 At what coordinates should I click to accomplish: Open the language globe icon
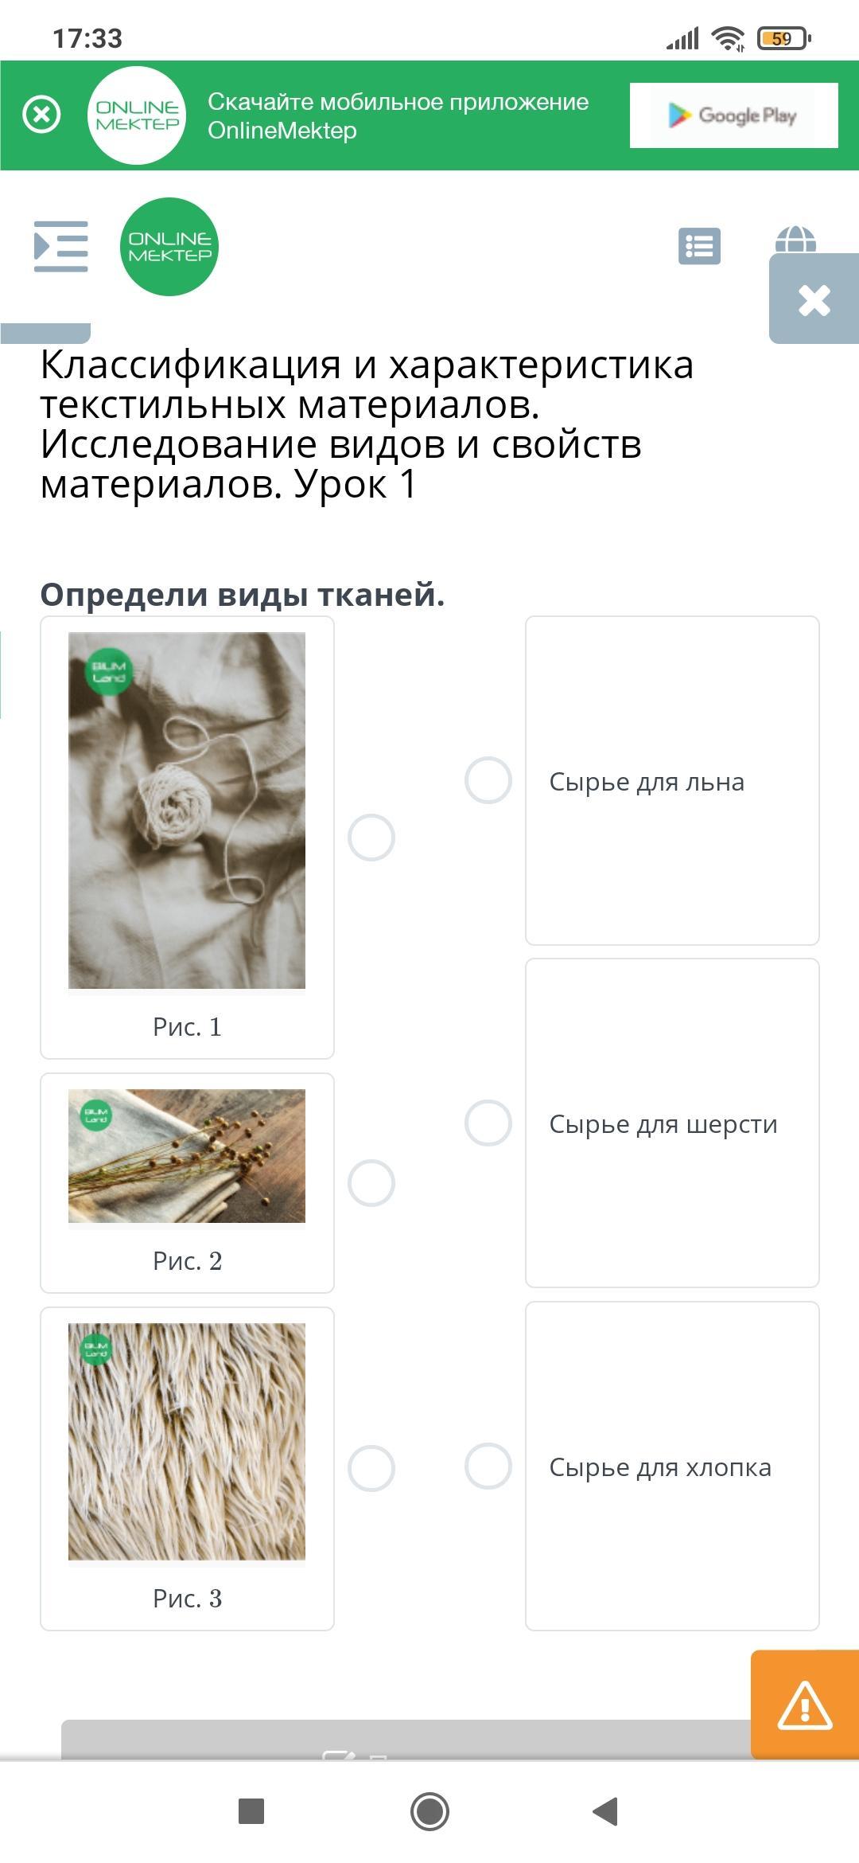pyautogui.click(x=795, y=240)
